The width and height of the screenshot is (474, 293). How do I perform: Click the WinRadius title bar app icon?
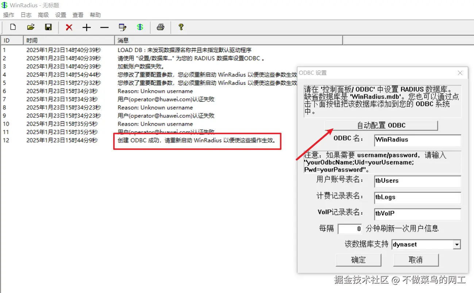pos(4,5)
